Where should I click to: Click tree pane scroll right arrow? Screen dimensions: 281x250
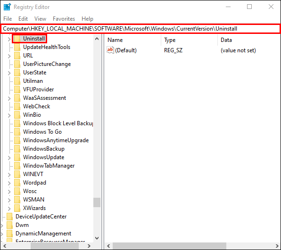[x=89, y=246]
